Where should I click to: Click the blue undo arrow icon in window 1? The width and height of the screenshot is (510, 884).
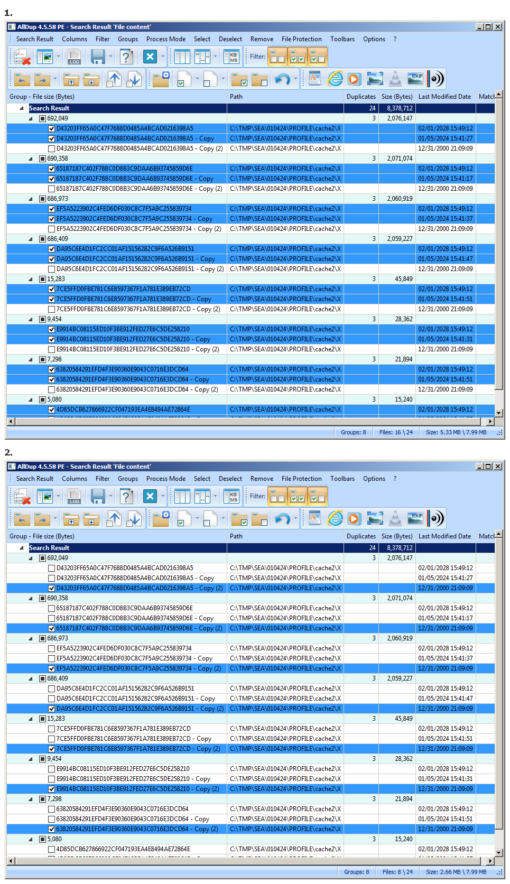click(x=283, y=79)
